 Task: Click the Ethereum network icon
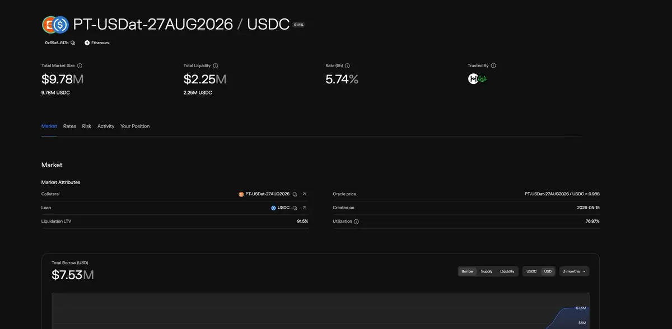click(87, 43)
